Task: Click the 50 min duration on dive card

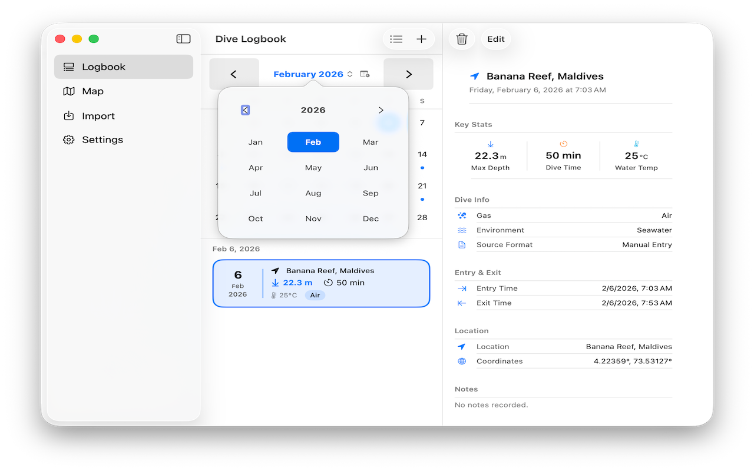Action: click(344, 283)
